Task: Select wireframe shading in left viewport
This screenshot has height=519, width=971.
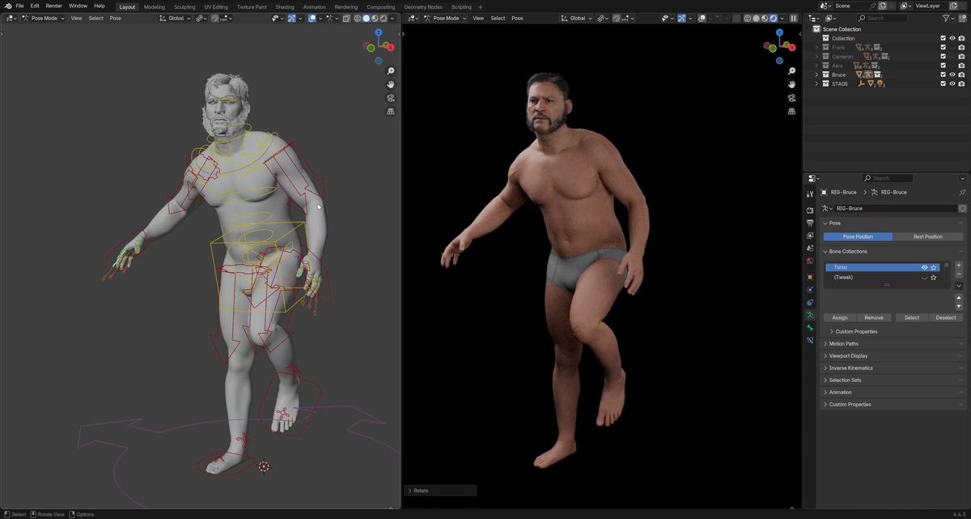Action: click(x=358, y=18)
